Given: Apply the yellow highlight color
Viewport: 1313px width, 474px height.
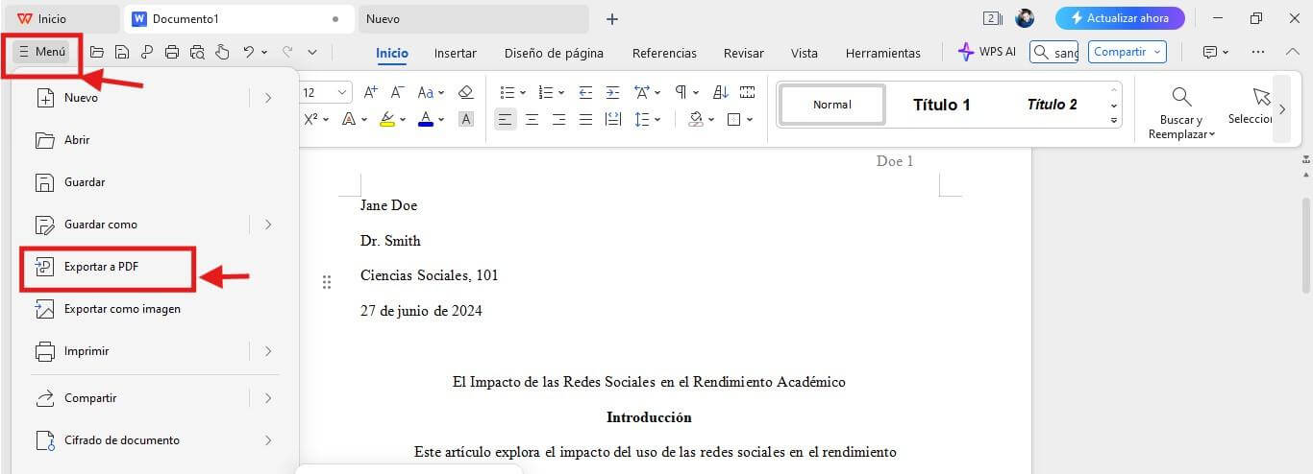Looking at the screenshot, I should [386, 120].
